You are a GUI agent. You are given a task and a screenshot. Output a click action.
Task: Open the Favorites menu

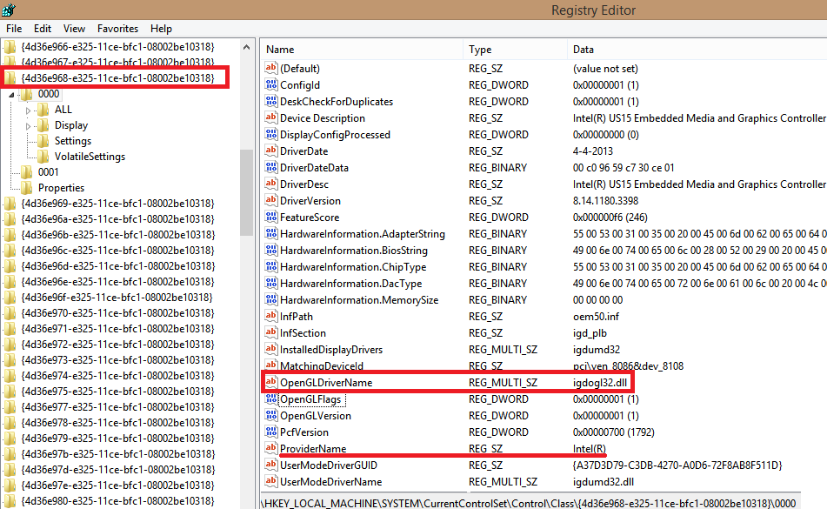coord(117,29)
